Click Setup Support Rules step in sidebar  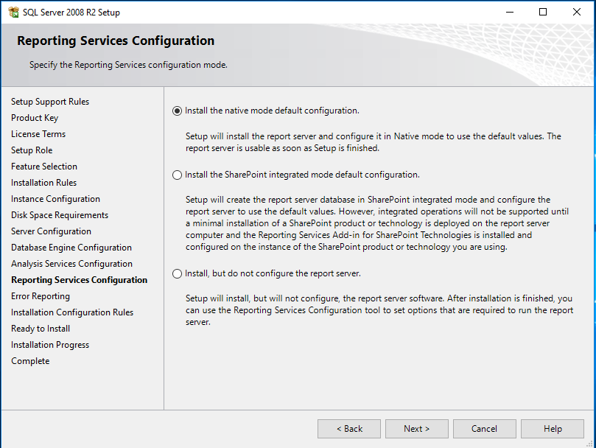pyautogui.click(x=50, y=102)
